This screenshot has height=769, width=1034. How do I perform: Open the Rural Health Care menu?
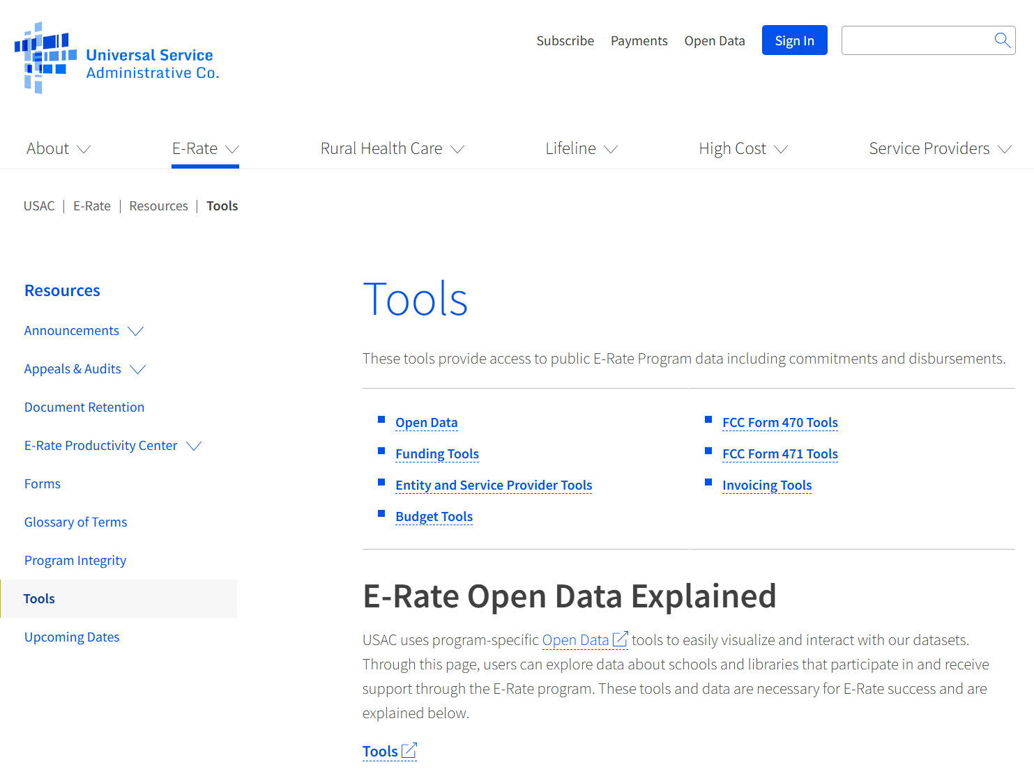pyautogui.click(x=392, y=149)
